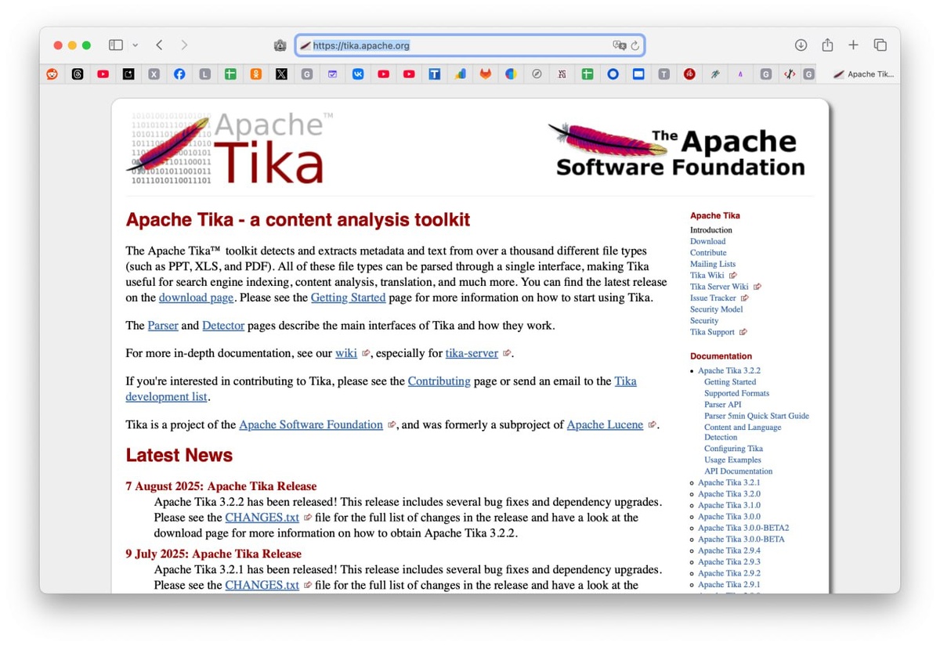The width and height of the screenshot is (940, 646).
Task: Toggle the Safari sidebar button
Action: coord(116,45)
